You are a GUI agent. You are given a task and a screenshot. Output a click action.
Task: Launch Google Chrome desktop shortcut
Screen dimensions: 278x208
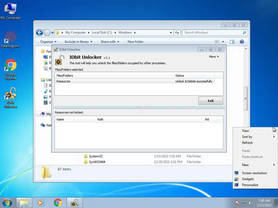point(11,69)
